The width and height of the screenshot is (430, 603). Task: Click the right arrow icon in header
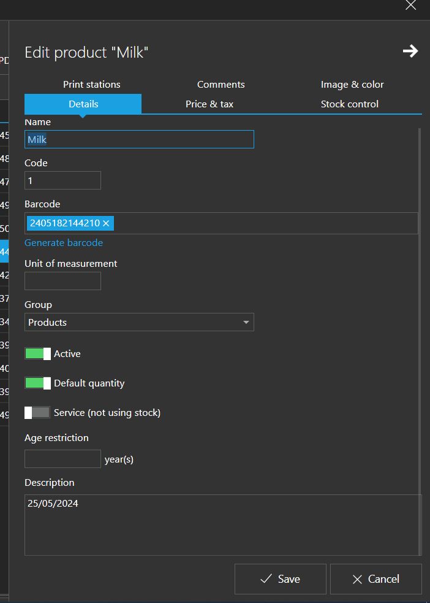point(410,52)
